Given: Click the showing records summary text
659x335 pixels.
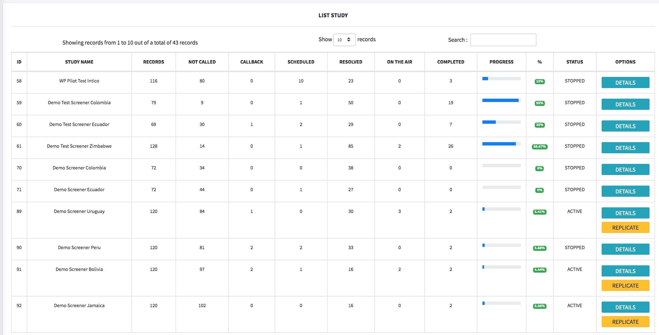Looking at the screenshot, I should [x=130, y=43].
